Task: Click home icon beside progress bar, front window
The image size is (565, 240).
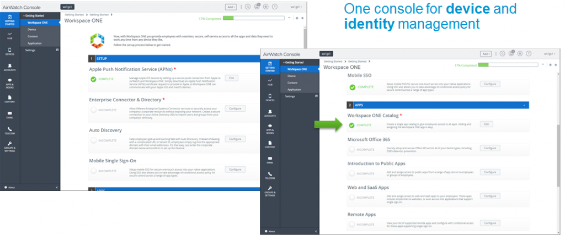Action: click(x=550, y=64)
